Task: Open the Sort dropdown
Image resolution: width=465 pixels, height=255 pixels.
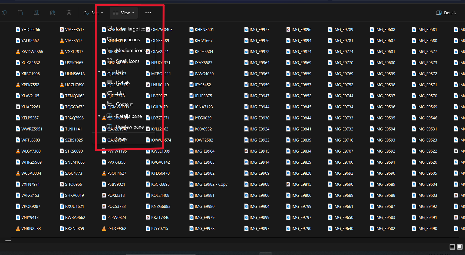Action: coord(93,13)
